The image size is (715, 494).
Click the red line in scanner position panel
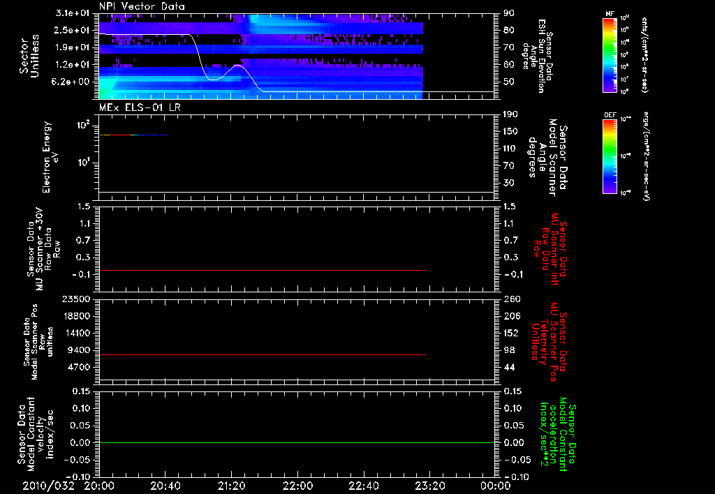pos(263,354)
